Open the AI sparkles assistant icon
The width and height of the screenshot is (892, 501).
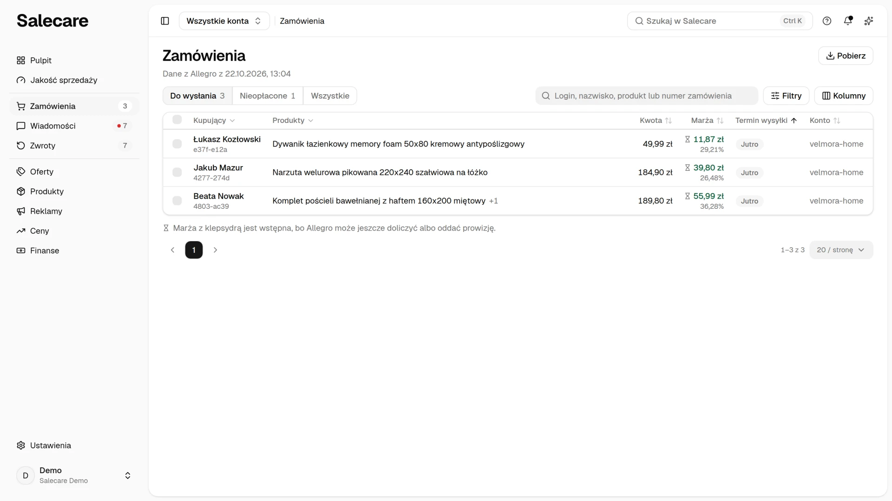click(x=869, y=21)
